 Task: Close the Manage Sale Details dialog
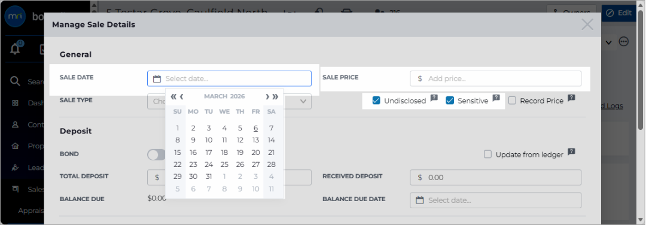pos(587,25)
